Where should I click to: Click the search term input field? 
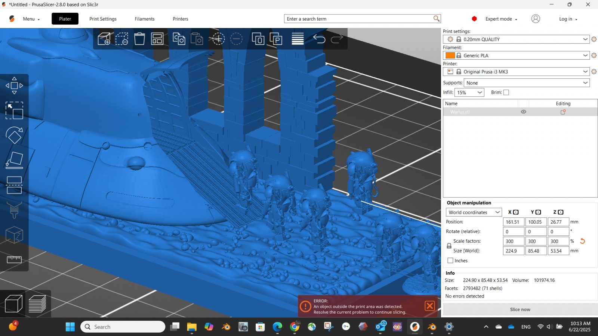(359, 19)
